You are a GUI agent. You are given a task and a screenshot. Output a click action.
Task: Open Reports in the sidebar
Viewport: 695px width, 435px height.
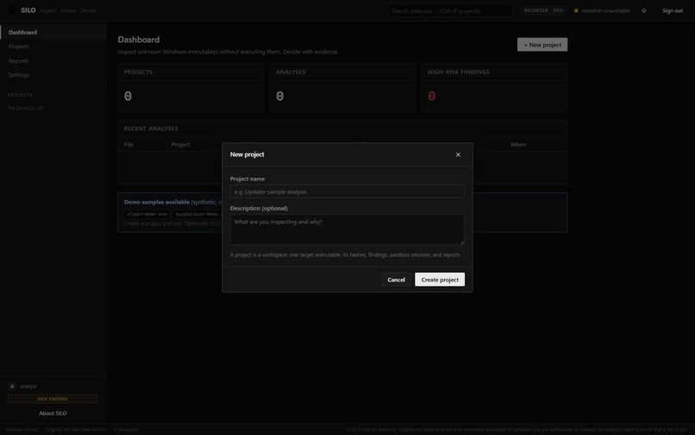pyautogui.click(x=53, y=60)
